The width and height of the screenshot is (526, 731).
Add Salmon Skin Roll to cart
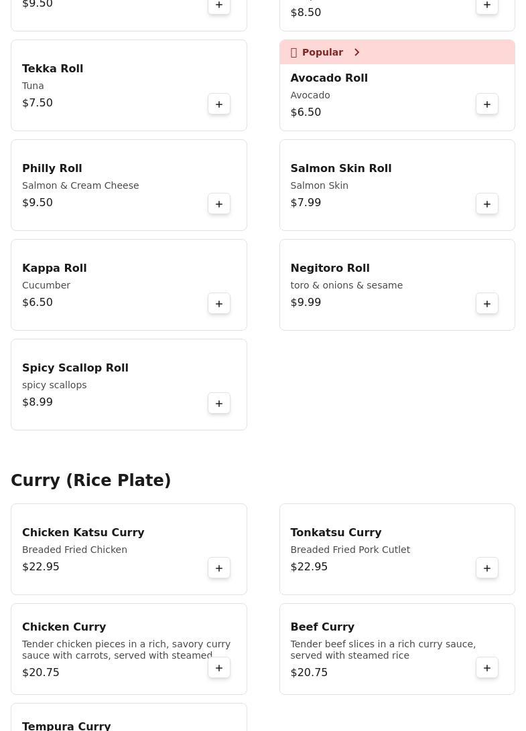[x=487, y=204]
